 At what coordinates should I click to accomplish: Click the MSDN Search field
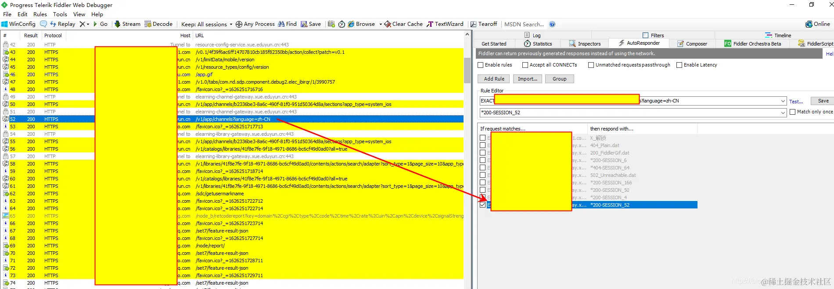tap(524, 24)
